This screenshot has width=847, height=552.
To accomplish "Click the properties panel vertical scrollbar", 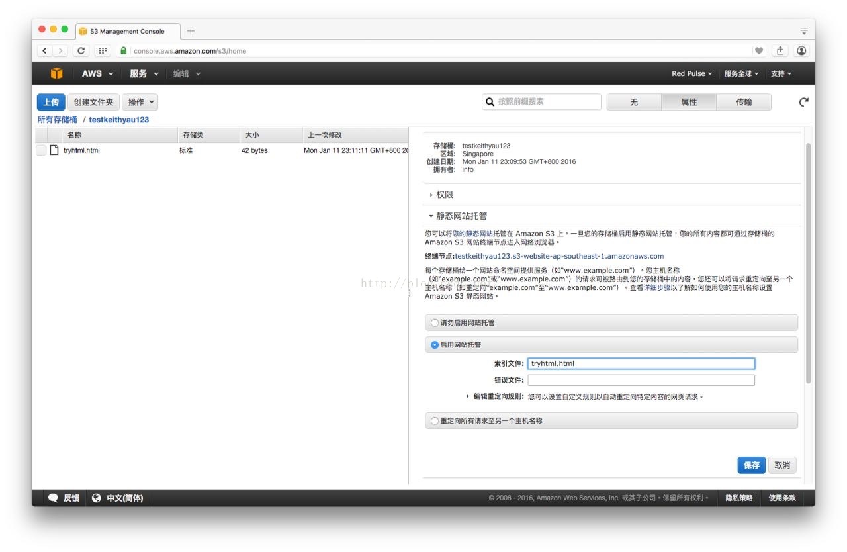I will pos(808,263).
